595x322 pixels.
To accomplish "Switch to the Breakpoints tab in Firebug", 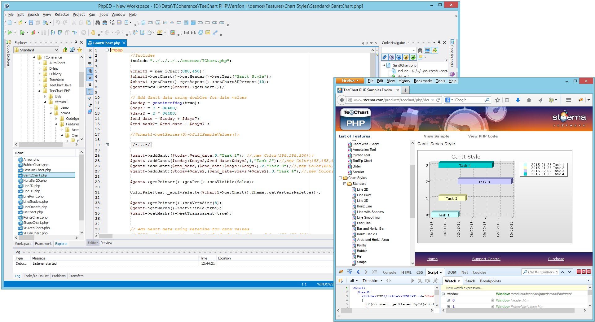I will tap(490, 281).
